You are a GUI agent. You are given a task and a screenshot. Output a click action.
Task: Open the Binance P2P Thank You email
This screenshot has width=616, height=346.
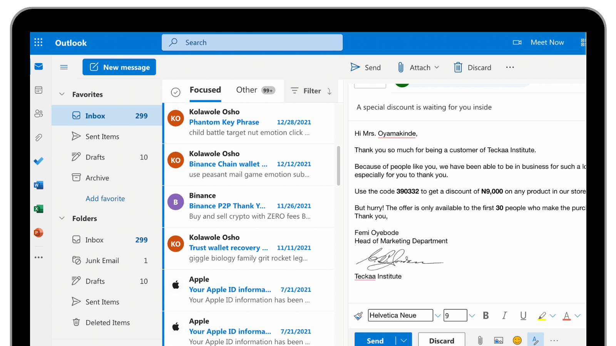[249, 206]
